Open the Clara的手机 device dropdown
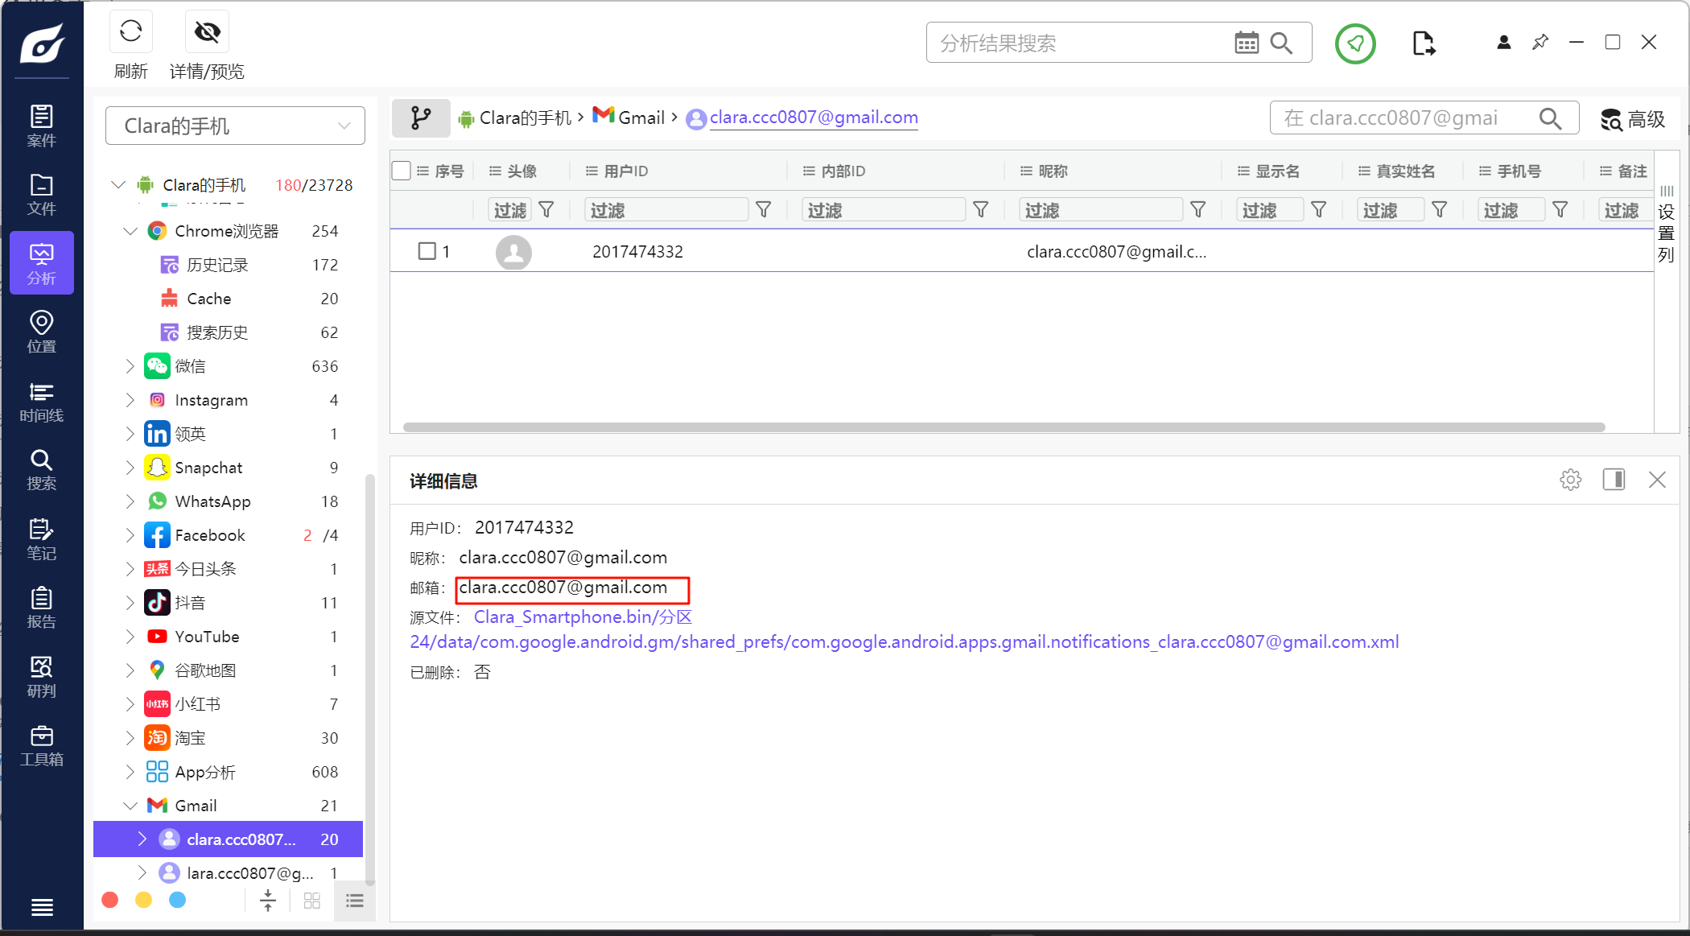Image resolution: width=1690 pixels, height=936 pixels. pos(235,126)
